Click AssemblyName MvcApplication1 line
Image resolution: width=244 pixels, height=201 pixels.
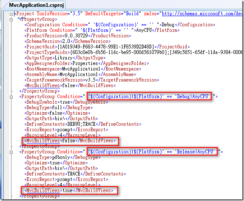point(80,74)
